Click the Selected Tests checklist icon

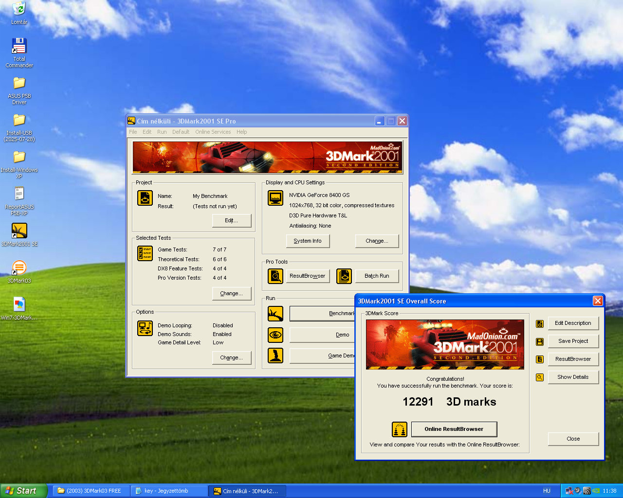click(145, 253)
